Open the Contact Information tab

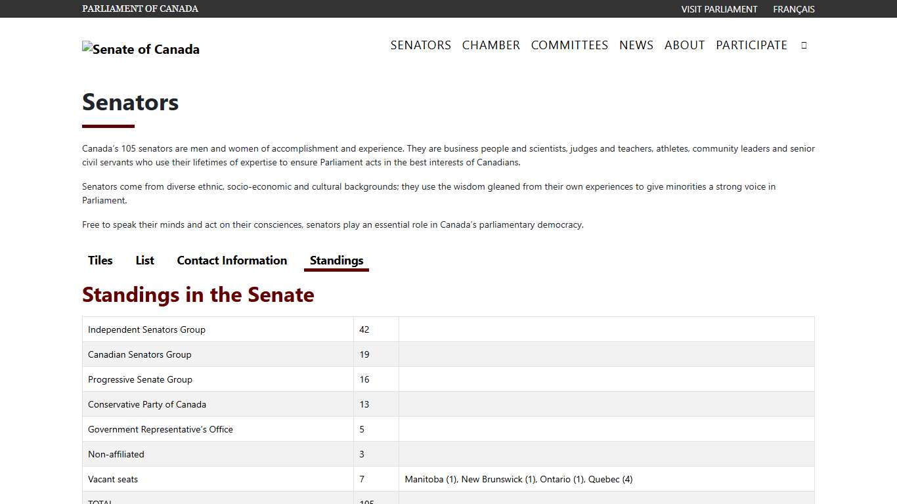(232, 261)
